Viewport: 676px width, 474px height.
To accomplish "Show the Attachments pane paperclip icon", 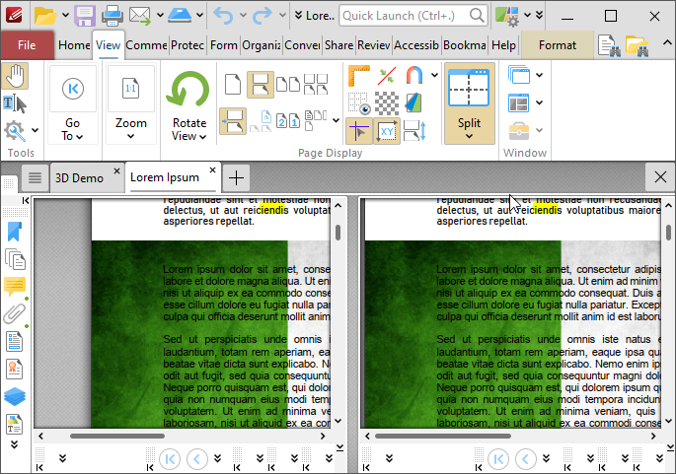I will click(15, 314).
